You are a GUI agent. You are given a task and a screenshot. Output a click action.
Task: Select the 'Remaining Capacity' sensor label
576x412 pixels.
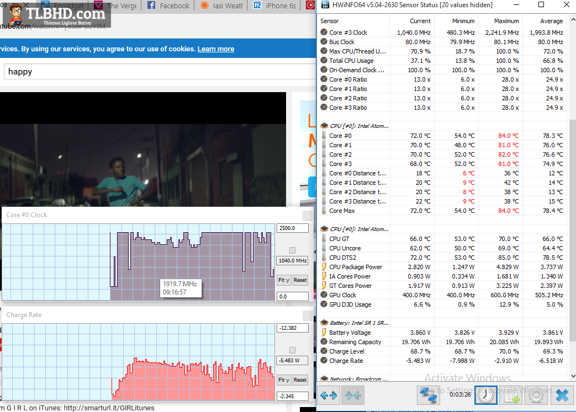click(355, 342)
